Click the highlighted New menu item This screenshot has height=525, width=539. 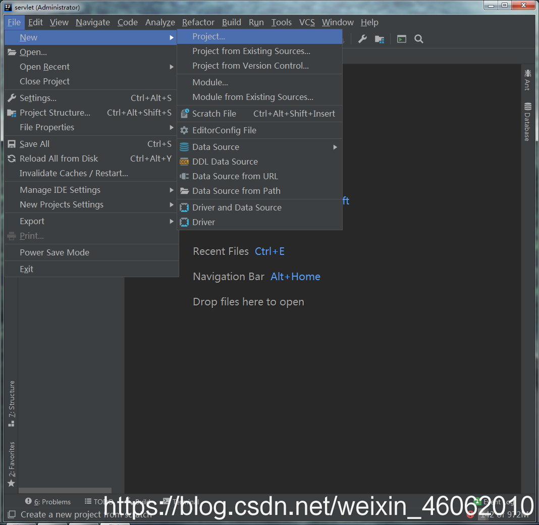(x=90, y=37)
